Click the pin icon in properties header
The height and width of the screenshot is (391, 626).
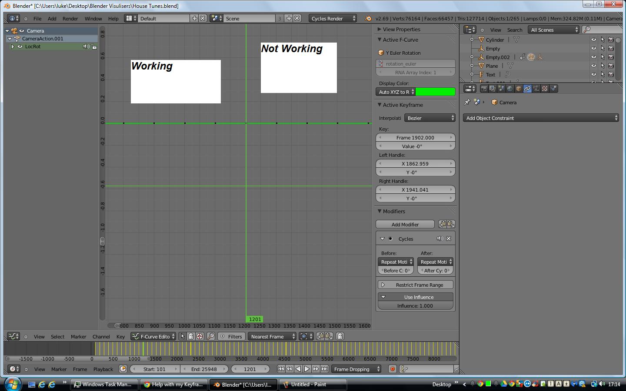coord(467,103)
